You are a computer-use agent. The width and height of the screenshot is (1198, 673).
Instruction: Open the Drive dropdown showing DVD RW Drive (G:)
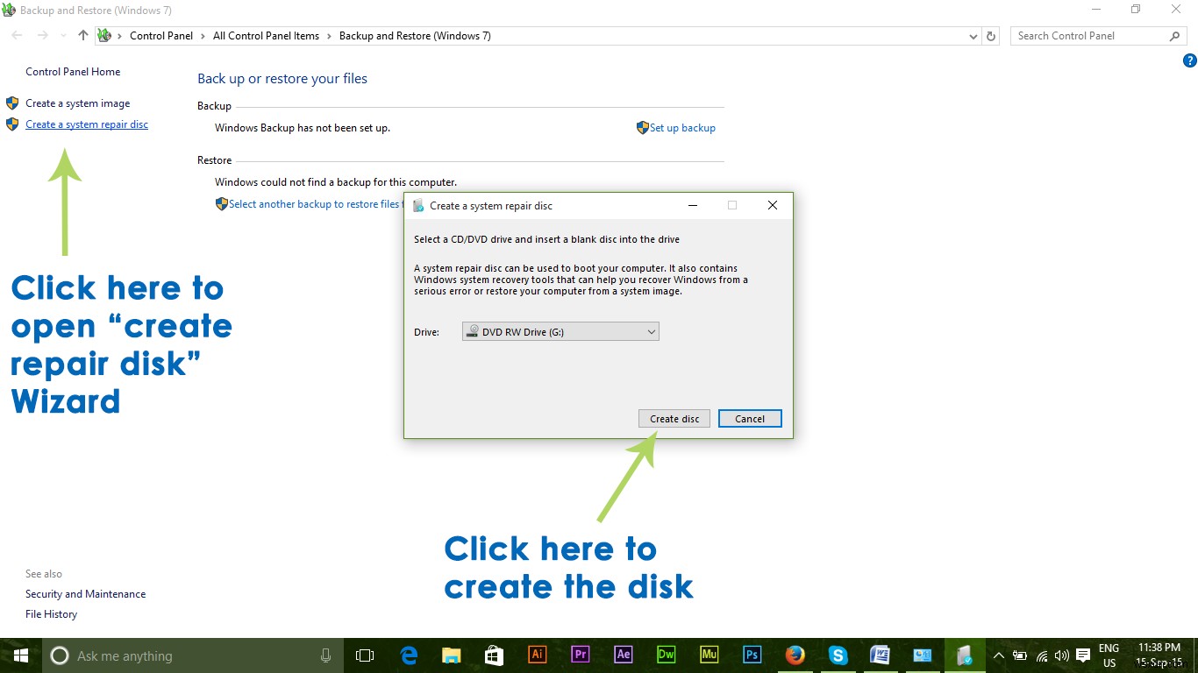click(x=560, y=332)
